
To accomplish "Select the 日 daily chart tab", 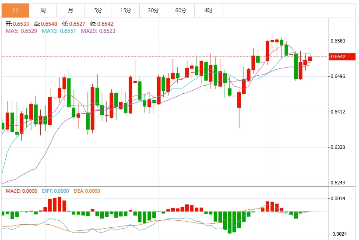I will pyautogui.click(x=15, y=11).
